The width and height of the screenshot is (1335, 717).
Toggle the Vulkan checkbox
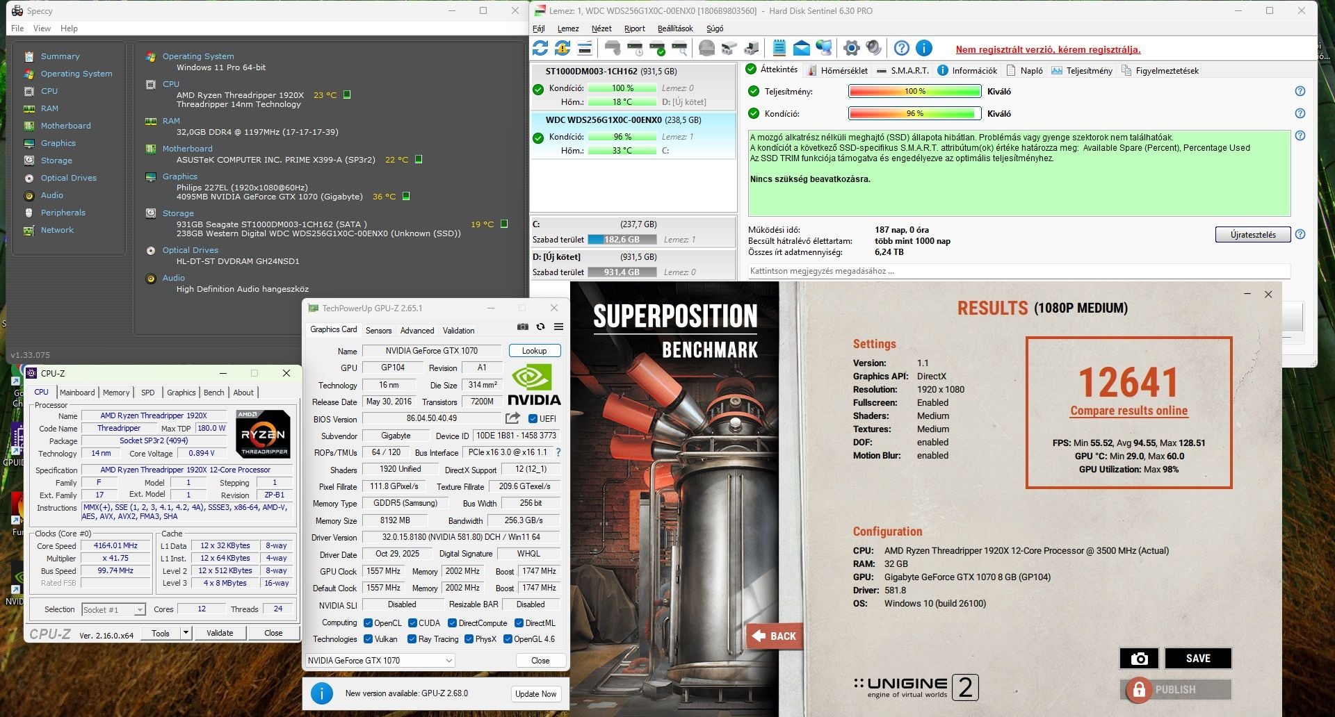pos(369,639)
